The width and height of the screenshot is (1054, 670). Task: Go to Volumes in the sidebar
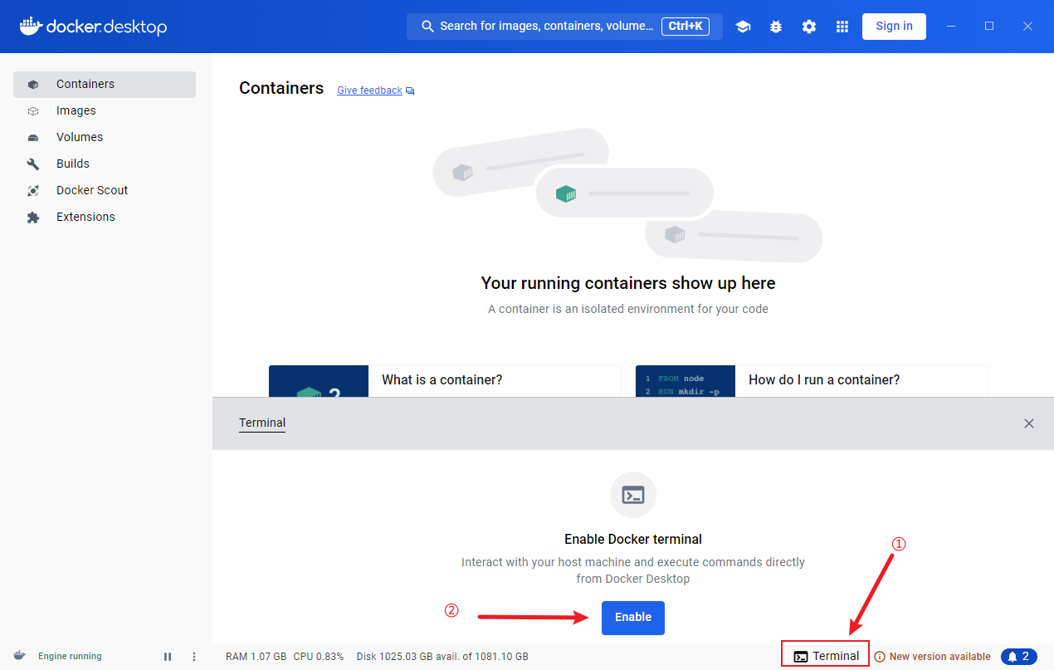pos(80,137)
